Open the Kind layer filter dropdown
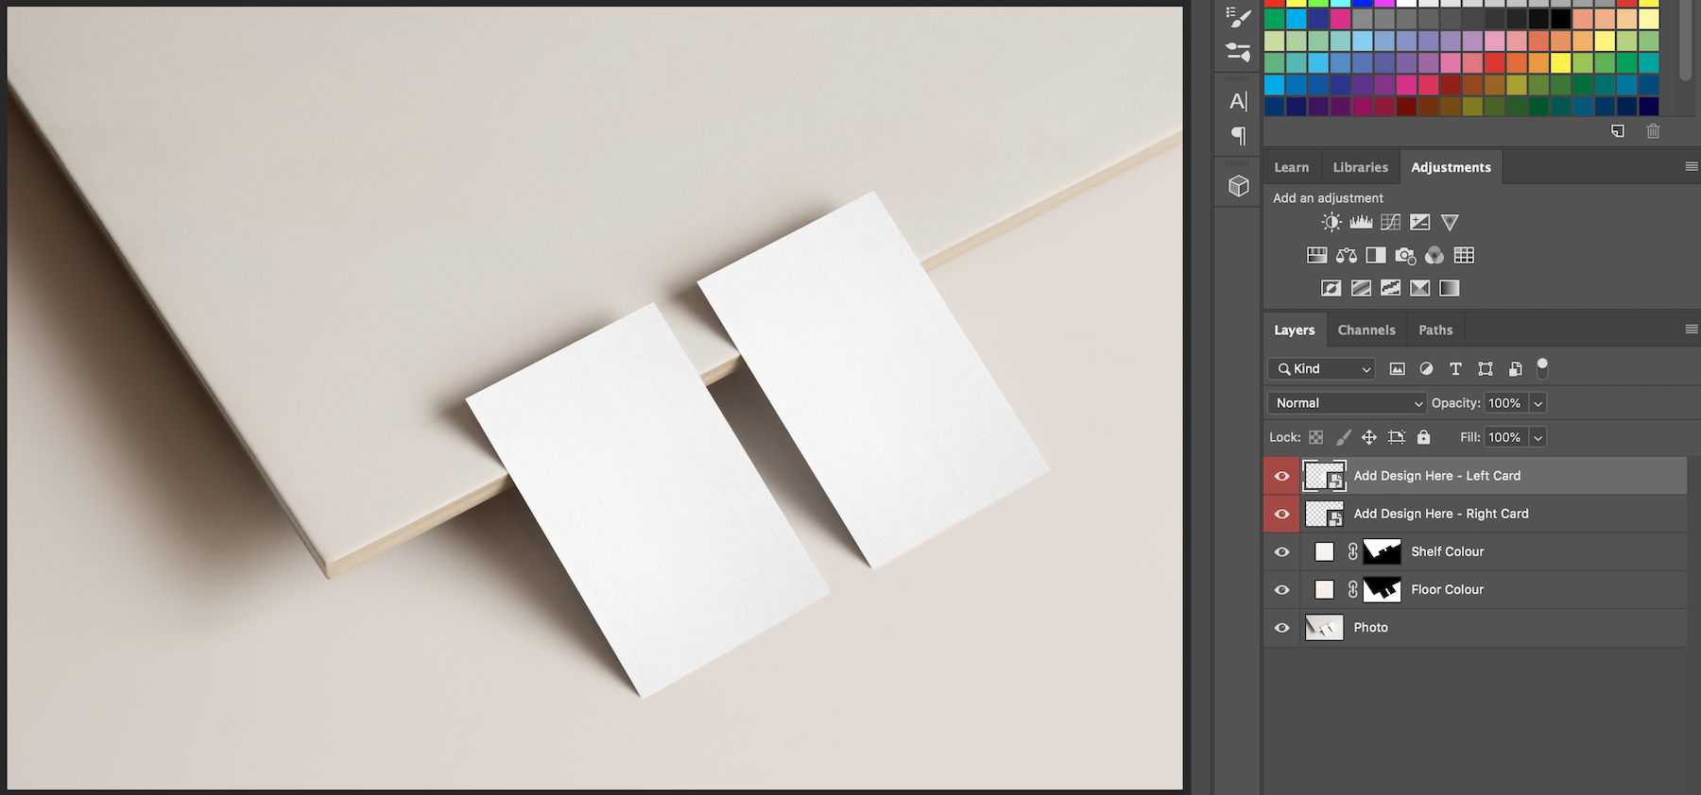1701x795 pixels. point(1325,369)
